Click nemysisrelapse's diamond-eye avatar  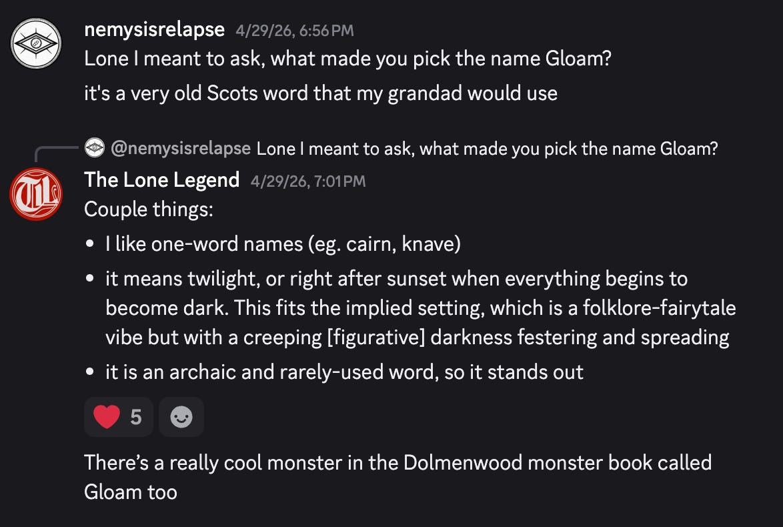(x=36, y=43)
